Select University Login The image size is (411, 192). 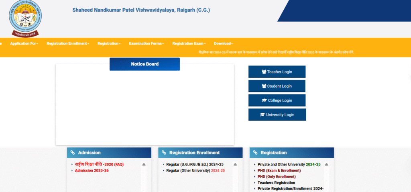(x=277, y=114)
